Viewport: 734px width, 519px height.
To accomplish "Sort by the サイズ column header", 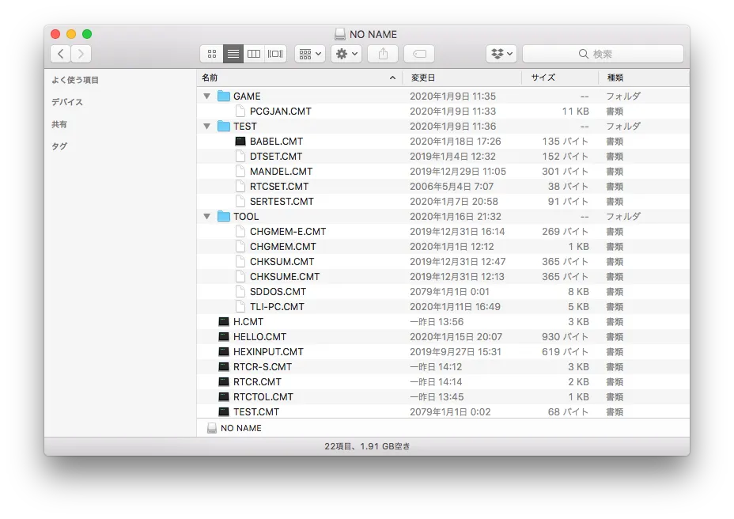I will pyautogui.click(x=560, y=78).
